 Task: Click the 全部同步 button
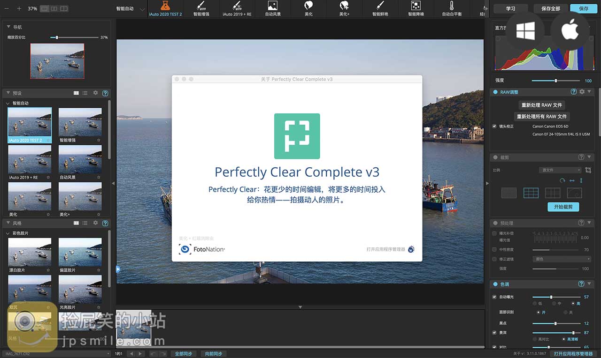(183, 354)
